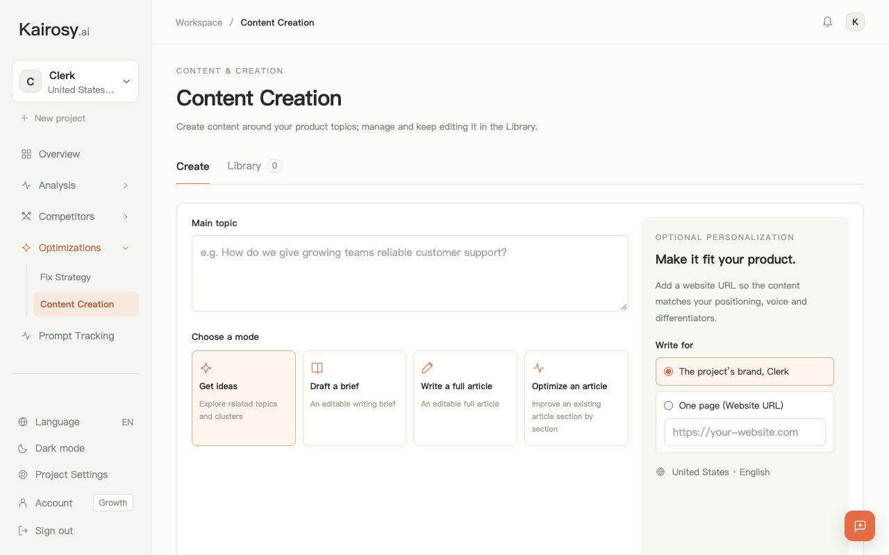Viewport: 889px width, 555px height.
Task: Click the Kairosy.ai logo
Action: (54, 30)
